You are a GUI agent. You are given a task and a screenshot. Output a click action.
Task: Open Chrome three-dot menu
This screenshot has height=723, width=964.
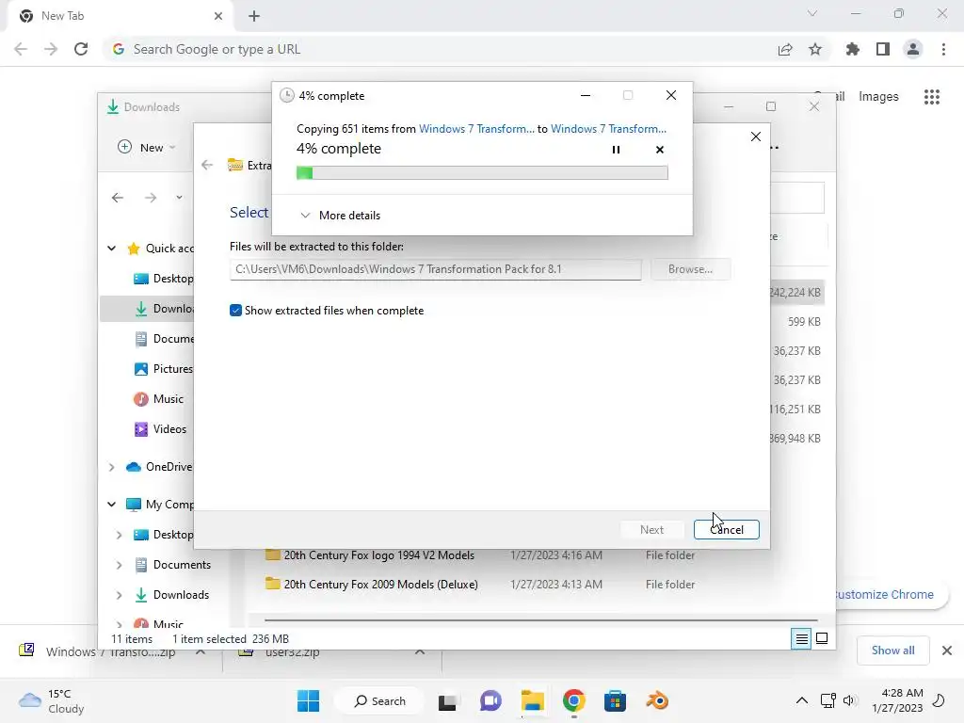pyautogui.click(x=943, y=49)
